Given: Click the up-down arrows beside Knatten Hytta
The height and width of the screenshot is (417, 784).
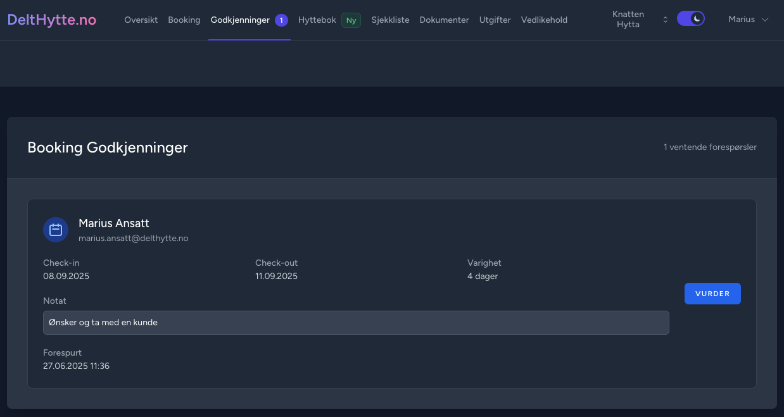Looking at the screenshot, I should click(665, 20).
